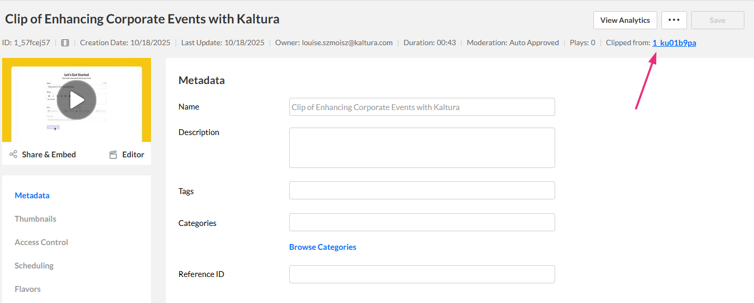Open the Editor clapperboard icon
This screenshot has width=754, height=303.
(113, 155)
